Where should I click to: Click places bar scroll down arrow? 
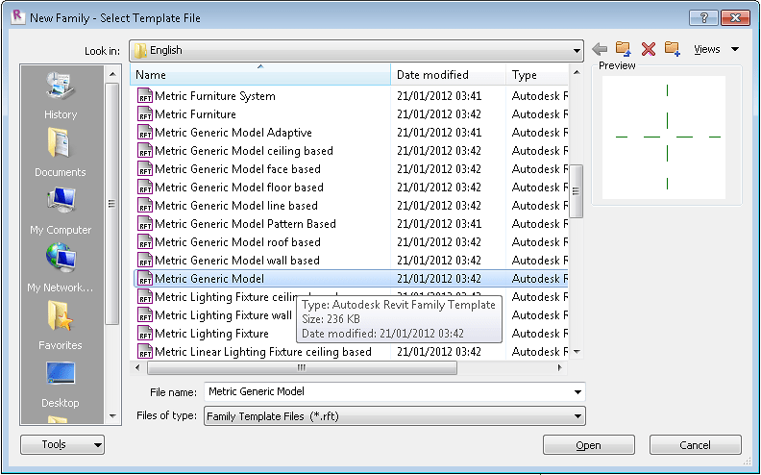click(x=112, y=416)
